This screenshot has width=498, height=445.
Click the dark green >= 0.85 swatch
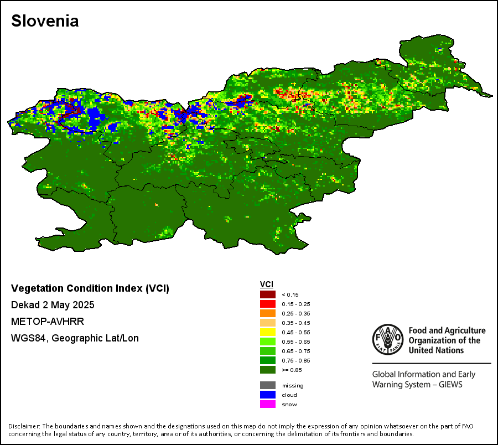[x=268, y=370]
